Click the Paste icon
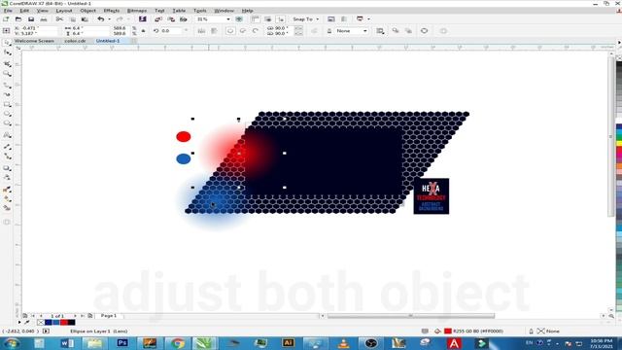622x350 pixels. click(x=85, y=19)
